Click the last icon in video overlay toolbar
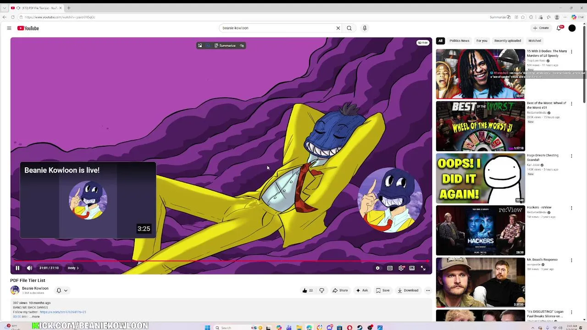The image size is (587, 330). click(242, 45)
